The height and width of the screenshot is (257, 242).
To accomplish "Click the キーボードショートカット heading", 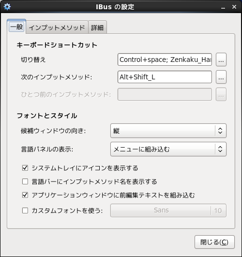I will [57, 45].
